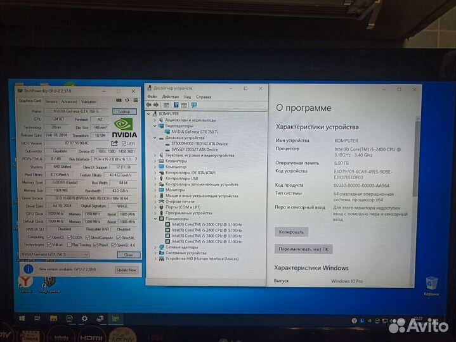Collapse the Процессоры node
This screenshot has width=456, height=342.
coord(155,218)
